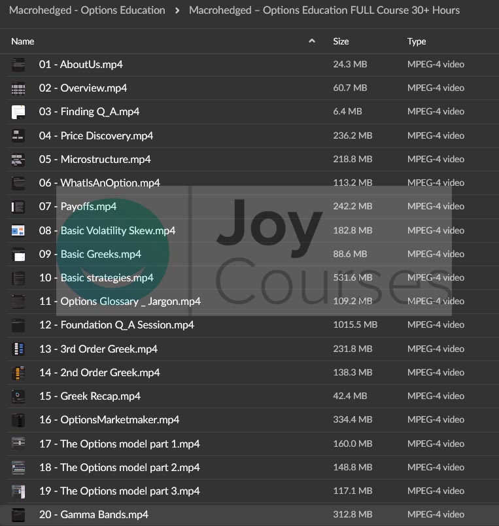The height and width of the screenshot is (526, 499).
Task: Click the 24.3 MB size value
Action: [350, 64]
